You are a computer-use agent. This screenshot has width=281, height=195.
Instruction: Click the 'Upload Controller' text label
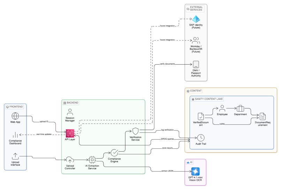tap(70, 167)
